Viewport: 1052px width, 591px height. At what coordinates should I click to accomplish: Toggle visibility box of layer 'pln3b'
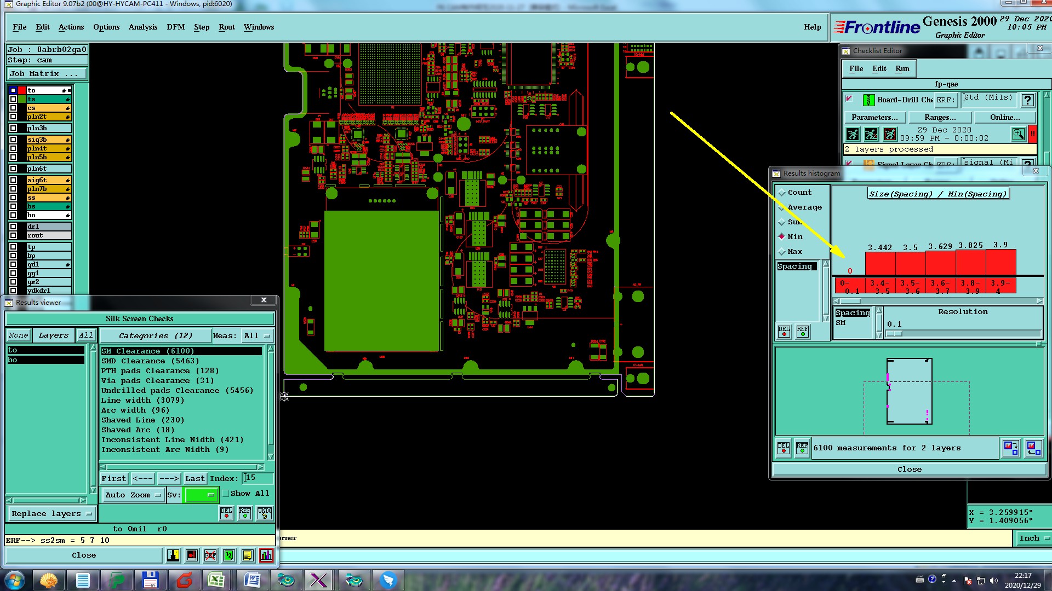[13, 128]
